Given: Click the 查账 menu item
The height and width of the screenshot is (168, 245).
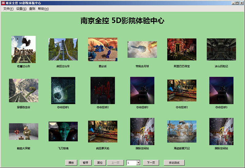Looking at the screenshot, I should 32,9.
